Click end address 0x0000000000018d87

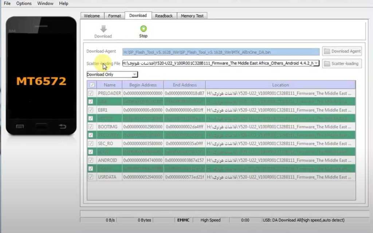point(185,93)
